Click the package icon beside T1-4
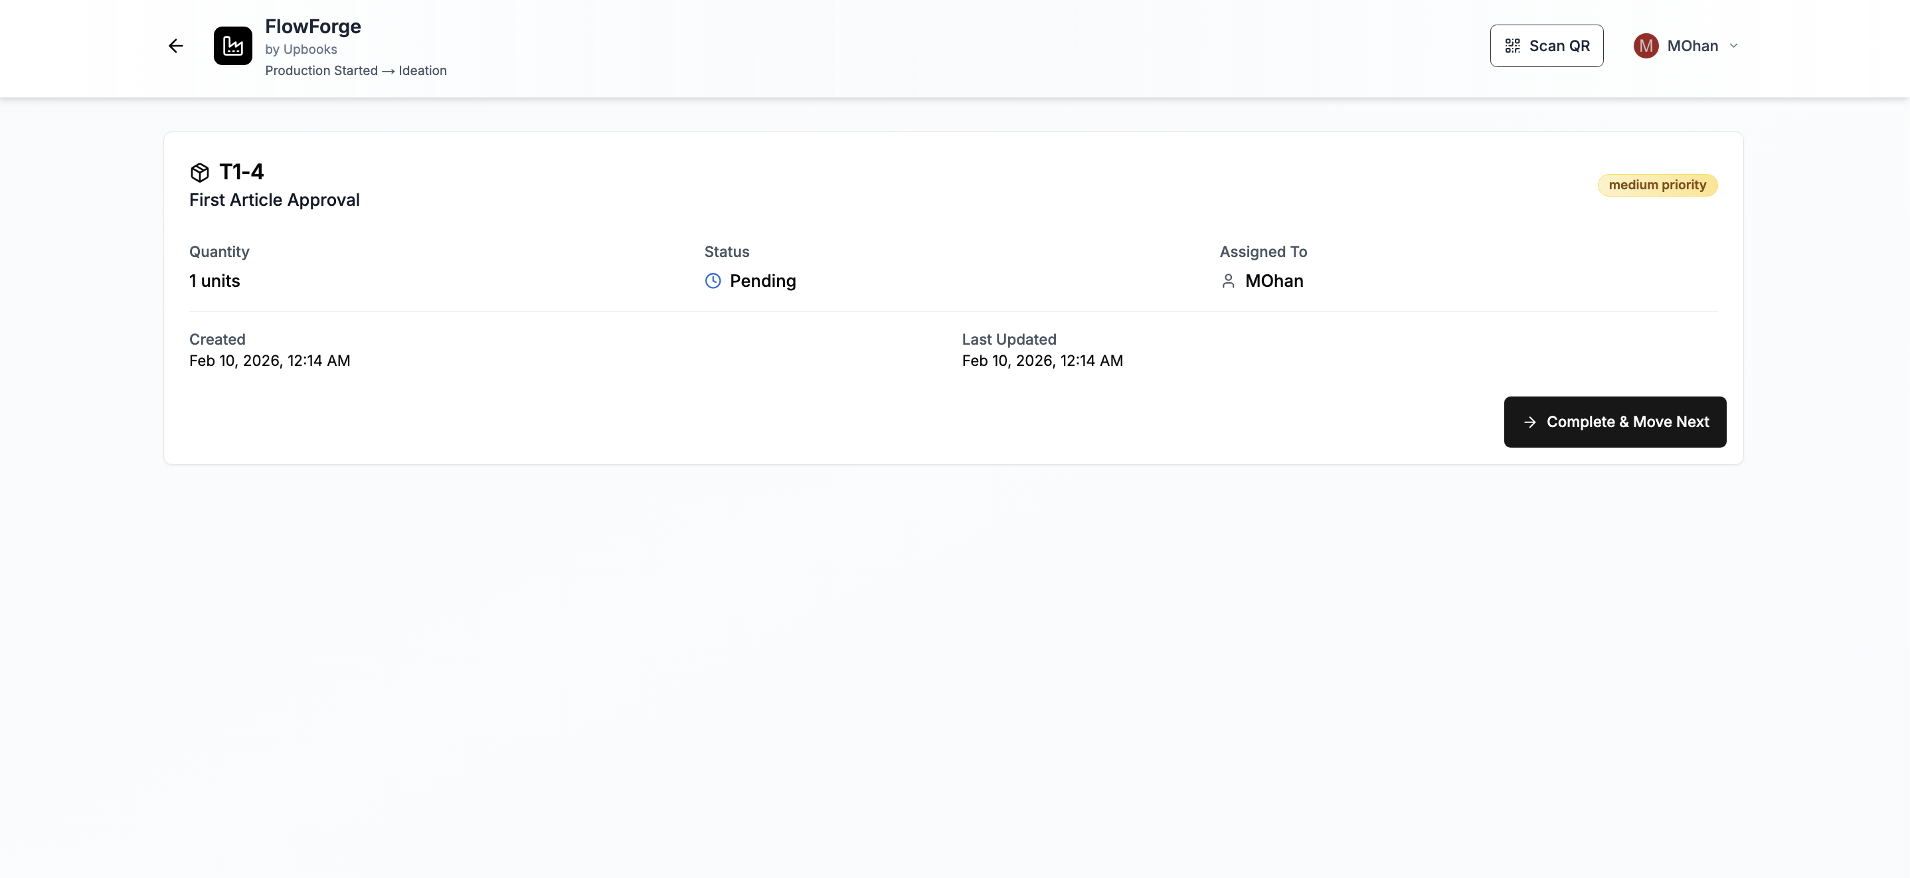The height and width of the screenshot is (878, 1910). [x=200, y=172]
